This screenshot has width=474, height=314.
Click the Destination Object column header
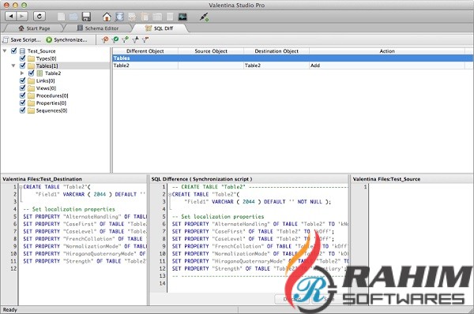click(276, 51)
